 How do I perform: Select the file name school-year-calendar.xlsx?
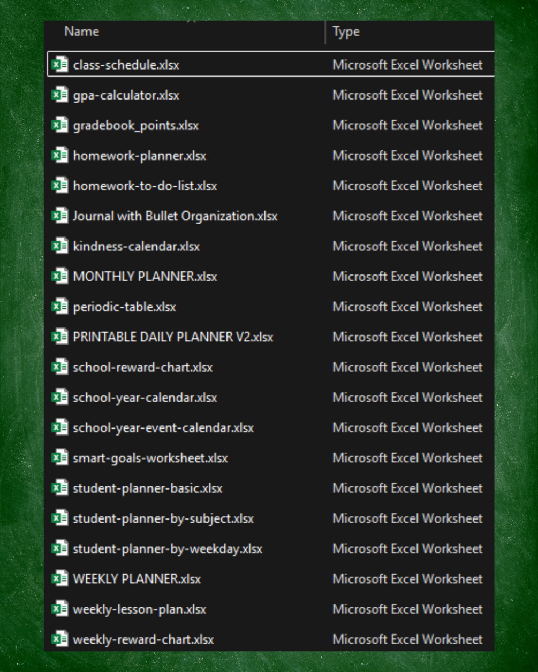[145, 398]
